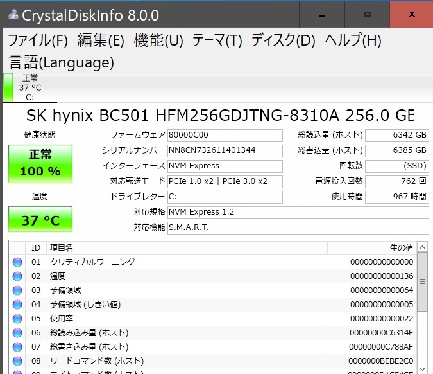The image size is (433, 374).
Task: Select the 温度 attribute name in row 02
Action: (x=58, y=276)
